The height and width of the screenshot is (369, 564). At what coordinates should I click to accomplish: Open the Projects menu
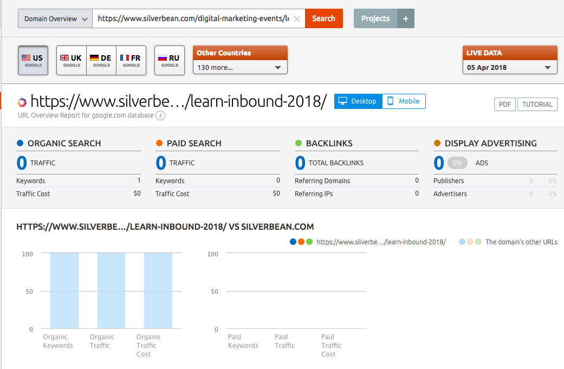coord(375,18)
